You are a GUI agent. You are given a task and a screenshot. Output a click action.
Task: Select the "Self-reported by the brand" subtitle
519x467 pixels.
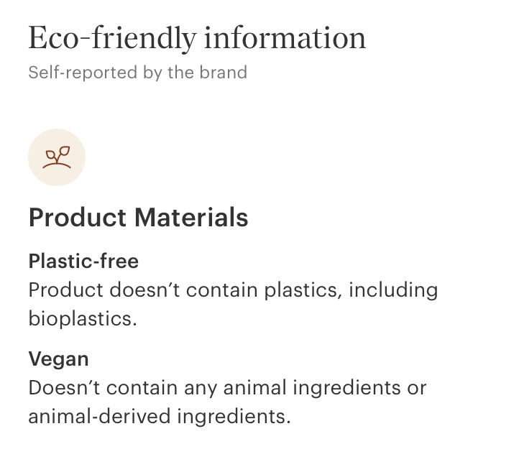137,73
